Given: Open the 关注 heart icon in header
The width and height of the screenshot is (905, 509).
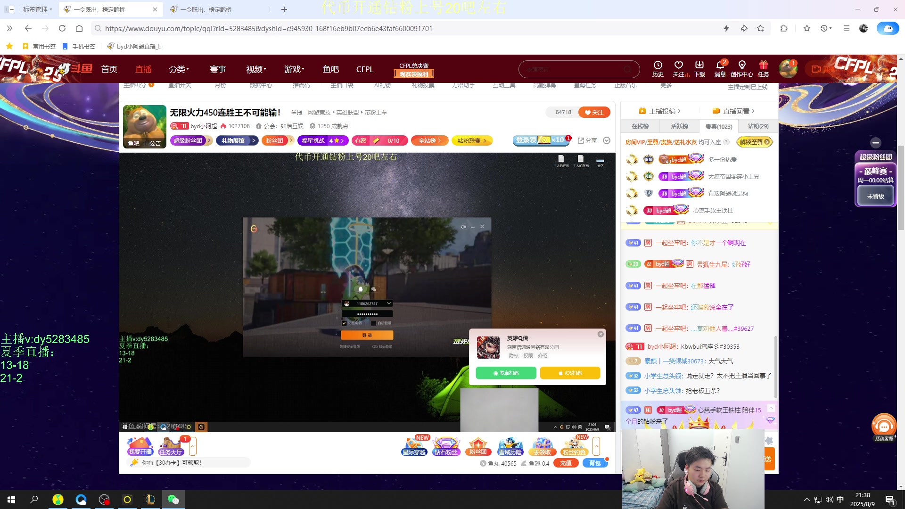Looking at the screenshot, I should (x=679, y=69).
